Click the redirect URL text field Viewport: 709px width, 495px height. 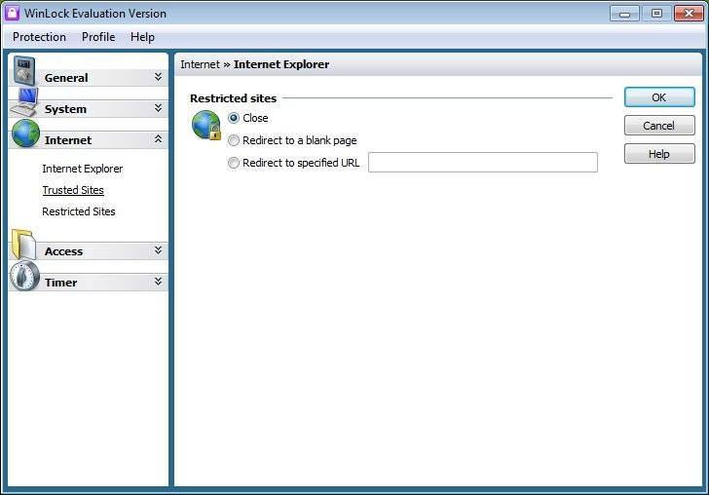(x=482, y=162)
